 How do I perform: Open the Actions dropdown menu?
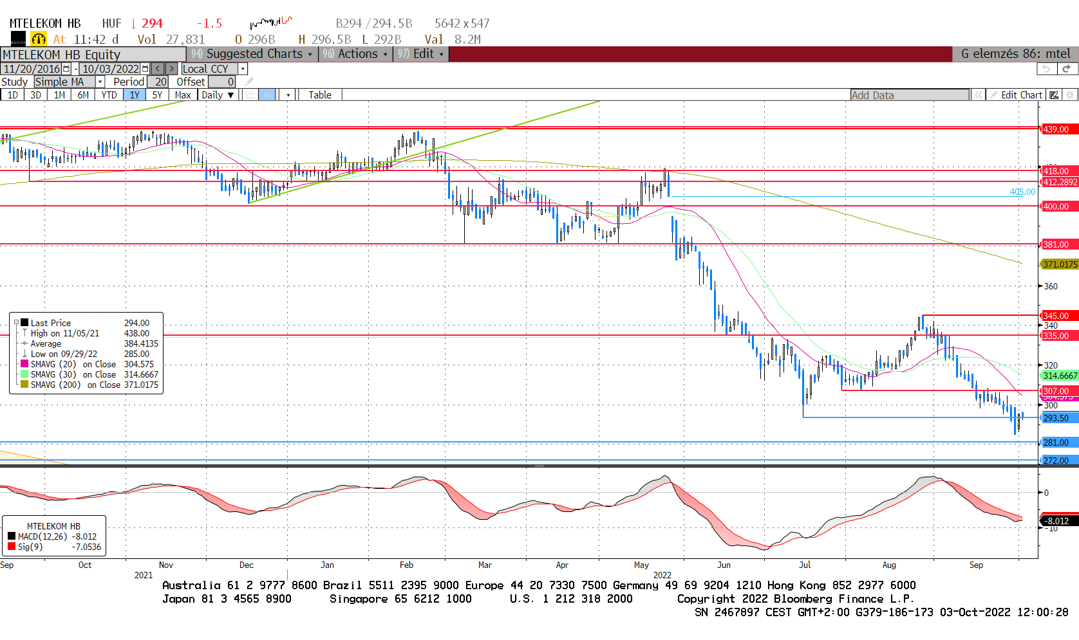[x=355, y=54]
